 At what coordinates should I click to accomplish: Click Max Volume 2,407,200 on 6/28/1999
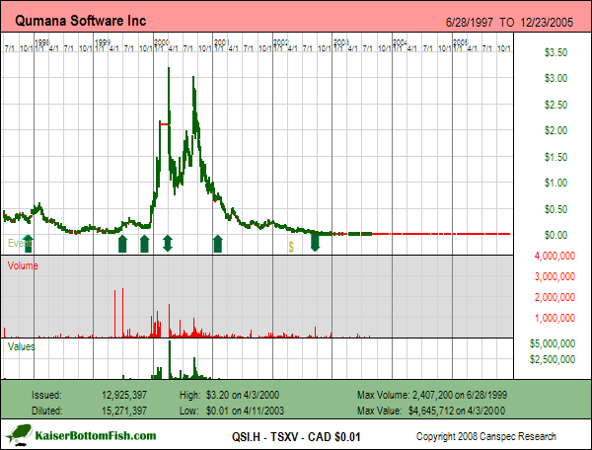(432, 396)
